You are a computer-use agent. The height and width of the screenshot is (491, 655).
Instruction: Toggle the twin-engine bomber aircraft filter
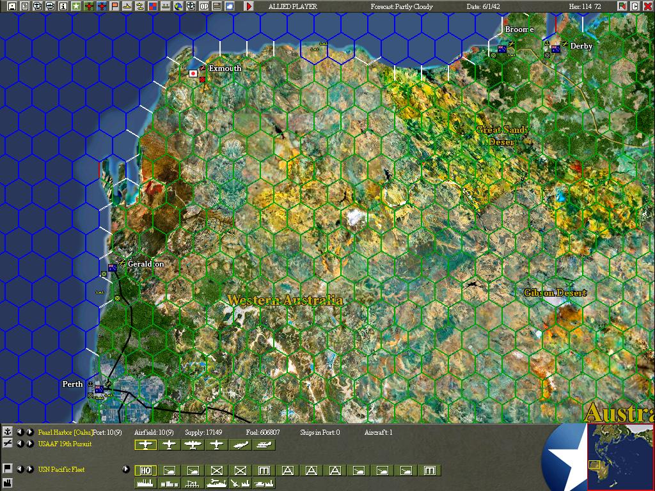(193, 445)
